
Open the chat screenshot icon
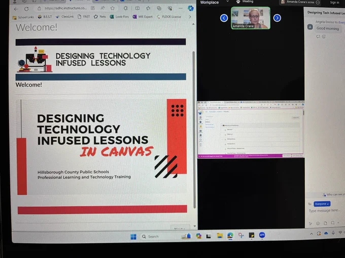[x=332, y=223]
